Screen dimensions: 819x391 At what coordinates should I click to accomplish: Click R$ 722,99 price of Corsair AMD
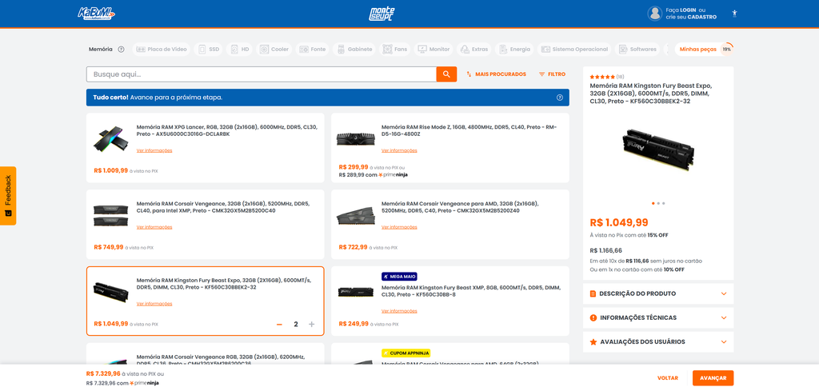(x=353, y=247)
